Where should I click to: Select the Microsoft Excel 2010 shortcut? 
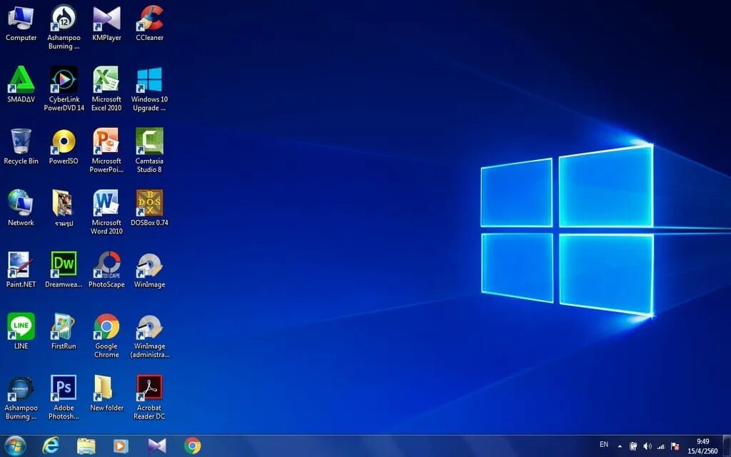(x=106, y=89)
